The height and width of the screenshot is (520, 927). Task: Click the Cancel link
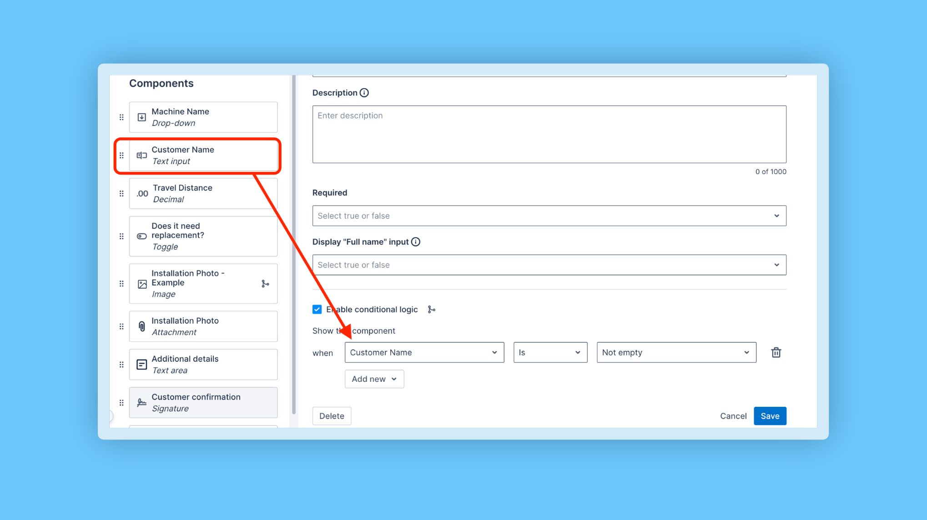pos(733,416)
